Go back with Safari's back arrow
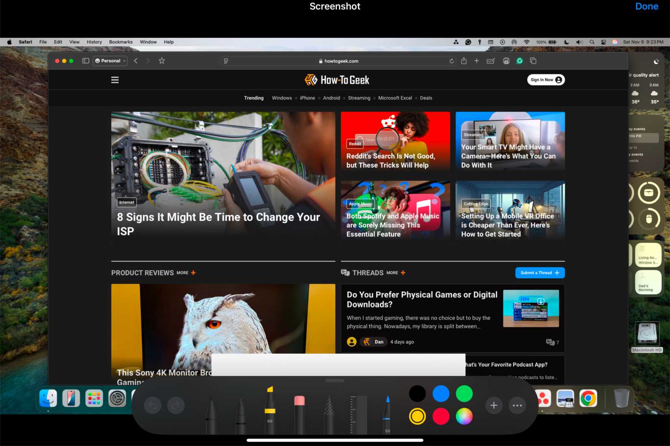The height and width of the screenshot is (446, 670). click(136, 61)
